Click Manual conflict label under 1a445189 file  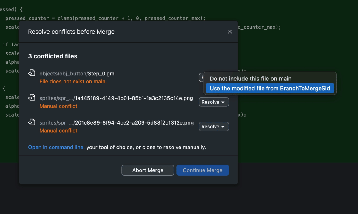(58, 106)
